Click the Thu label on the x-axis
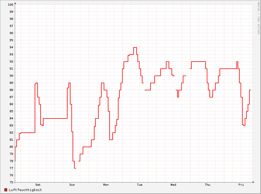The width and height of the screenshot is (261, 194). pyautogui.click(x=208, y=185)
